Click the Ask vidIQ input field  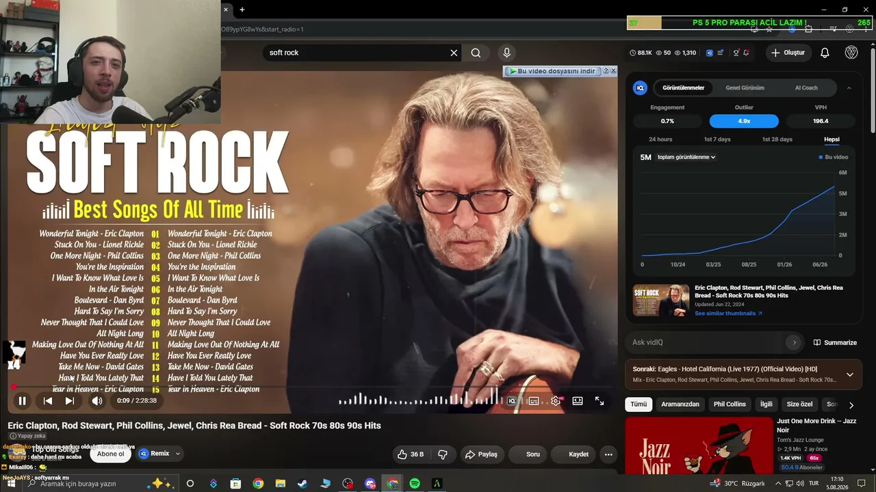click(x=705, y=342)
